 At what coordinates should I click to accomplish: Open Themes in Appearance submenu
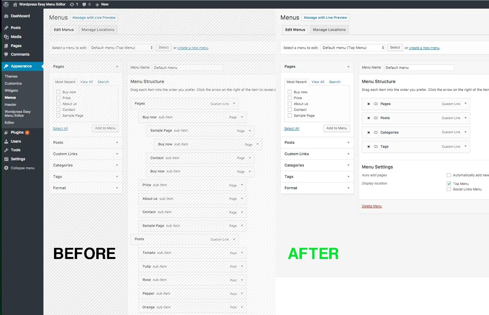coord(11,76)
